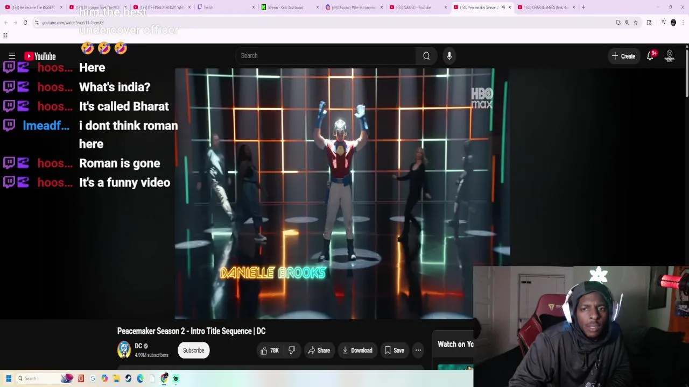
Task: Open the YouTube hamburger guide menu
Action: (x=12, y=56)
